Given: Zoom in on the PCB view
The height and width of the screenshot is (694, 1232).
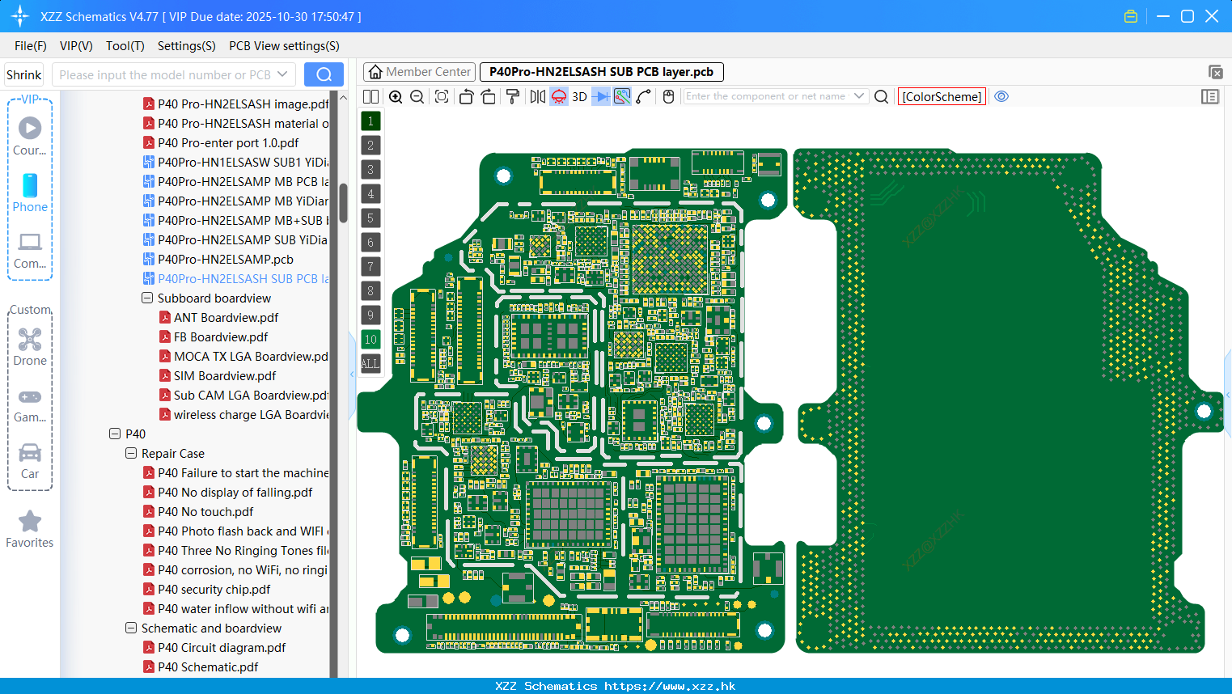Looking at the screenshot, I should click(x=396, y=96).
